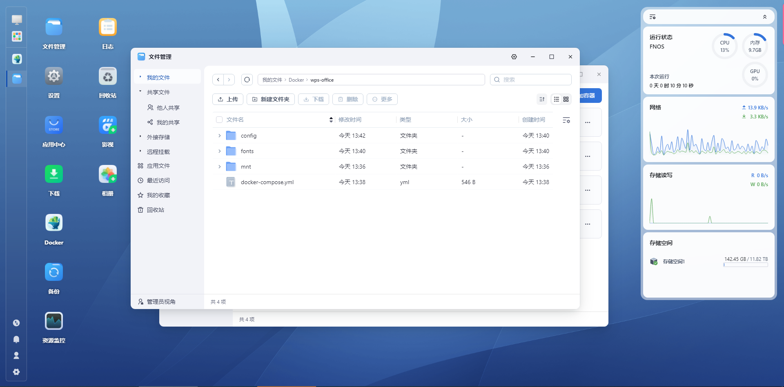
Task: Collapse the system monitor widget panel
Action: point(765,17)
